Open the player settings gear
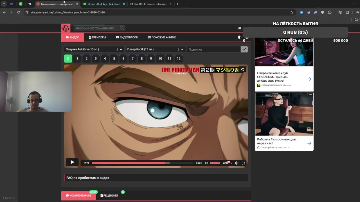This screenshot has width=360, height=202. point(237,163)
